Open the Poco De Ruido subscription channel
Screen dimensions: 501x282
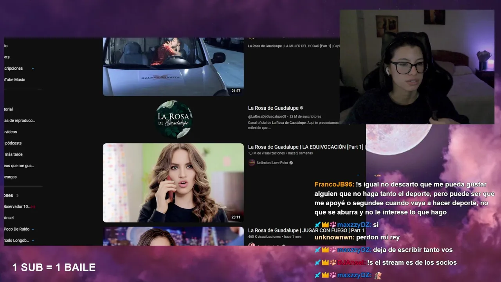pos(17,229)
